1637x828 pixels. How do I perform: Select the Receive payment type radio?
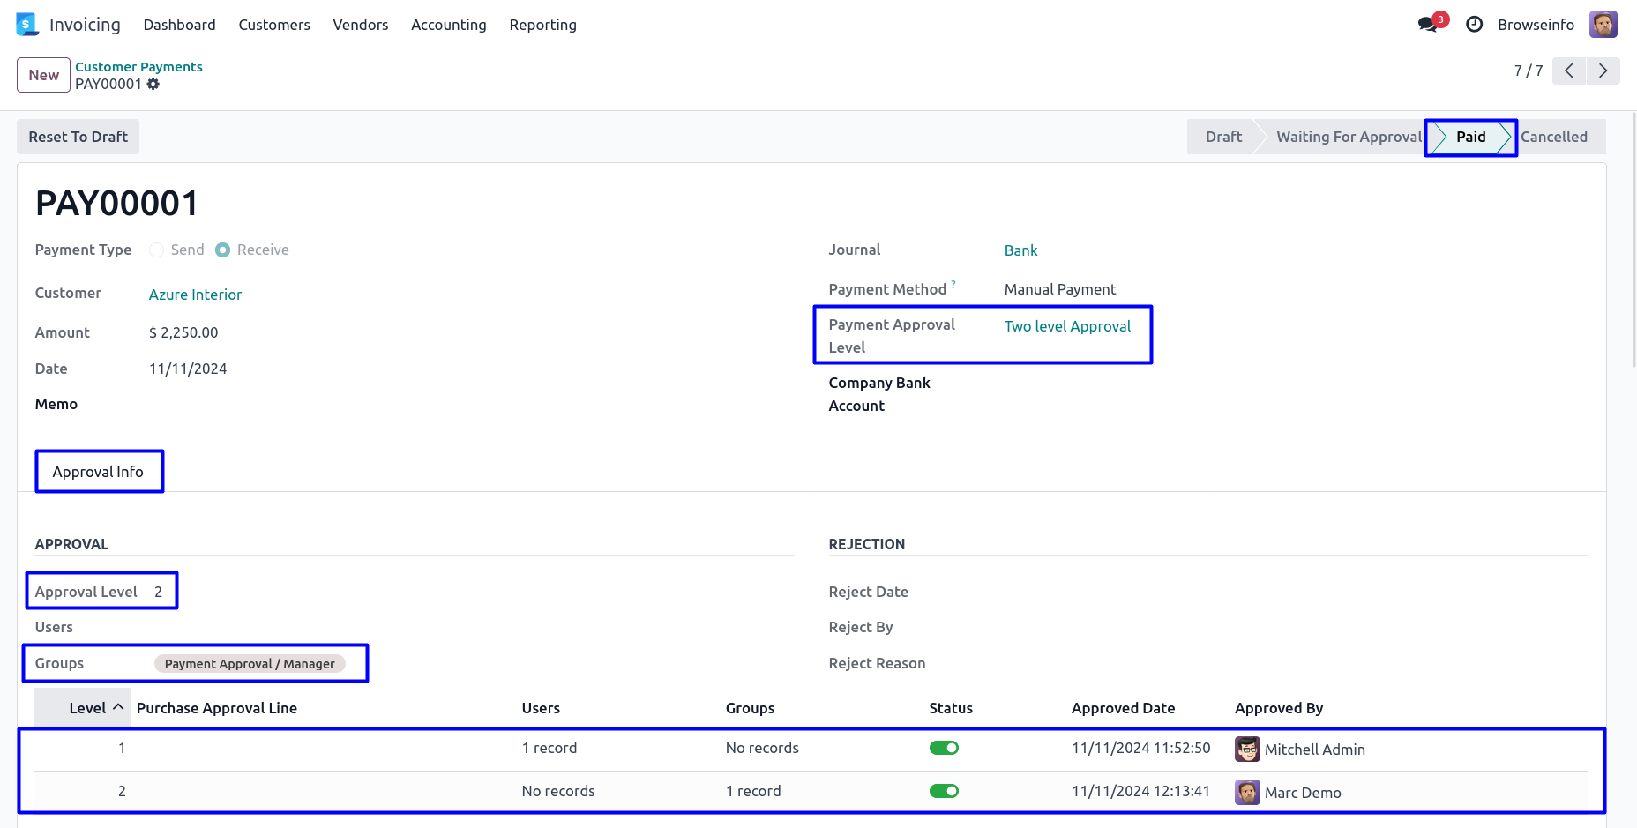tap(223, 250)
